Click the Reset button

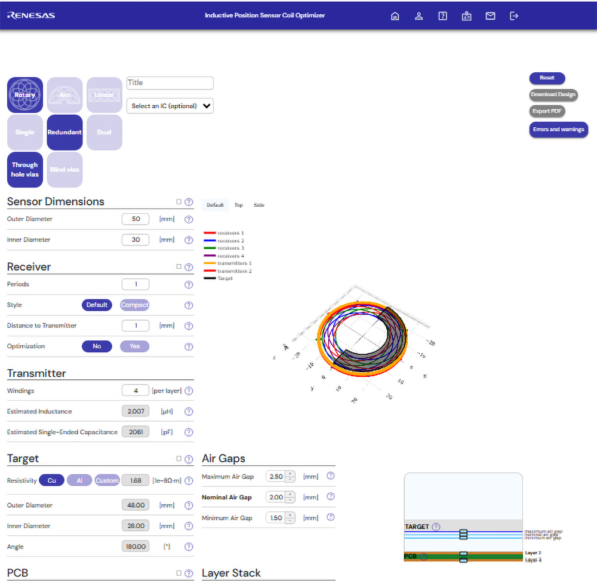tap(547, 78)
